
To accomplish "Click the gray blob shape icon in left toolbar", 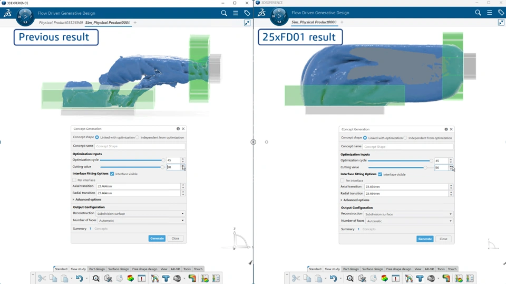I will click(177, 278).
